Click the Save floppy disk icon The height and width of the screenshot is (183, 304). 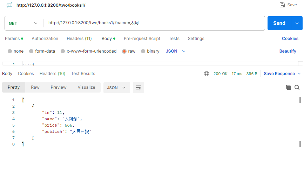[x=282, y=5]
